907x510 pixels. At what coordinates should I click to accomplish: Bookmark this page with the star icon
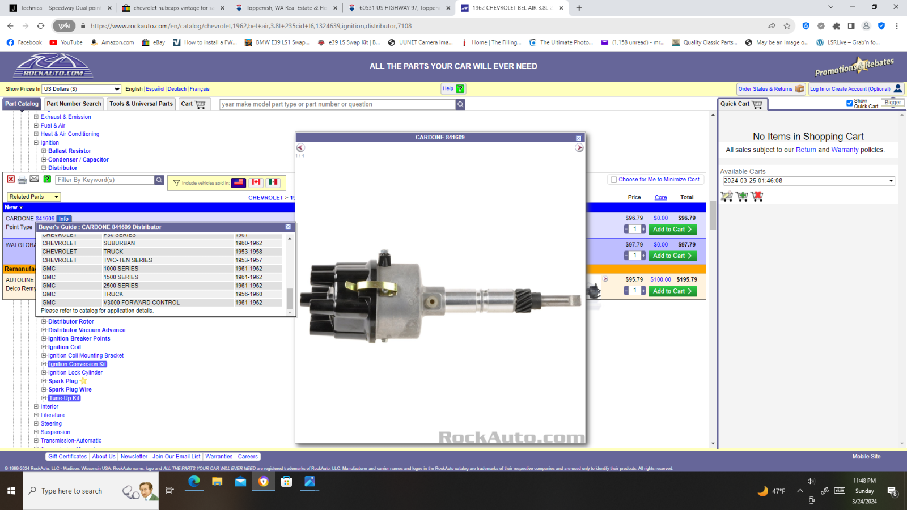coord(787,26)
